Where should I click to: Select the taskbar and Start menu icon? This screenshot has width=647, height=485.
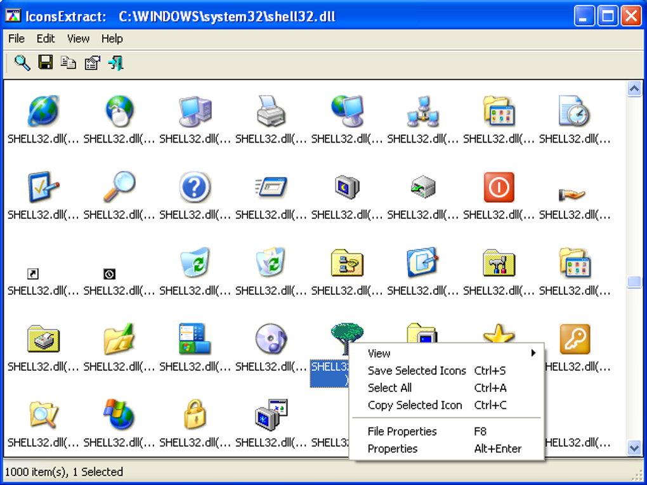195,339
